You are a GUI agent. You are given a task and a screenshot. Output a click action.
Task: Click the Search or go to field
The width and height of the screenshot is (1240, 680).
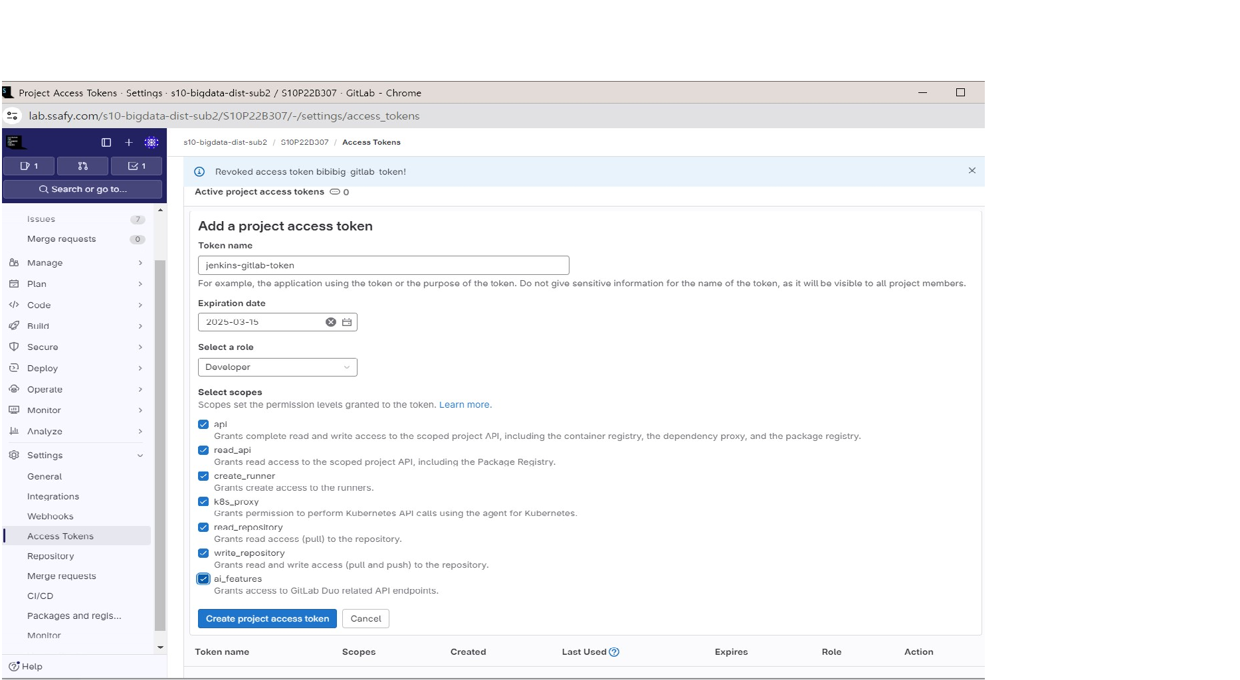pos(82,189)
